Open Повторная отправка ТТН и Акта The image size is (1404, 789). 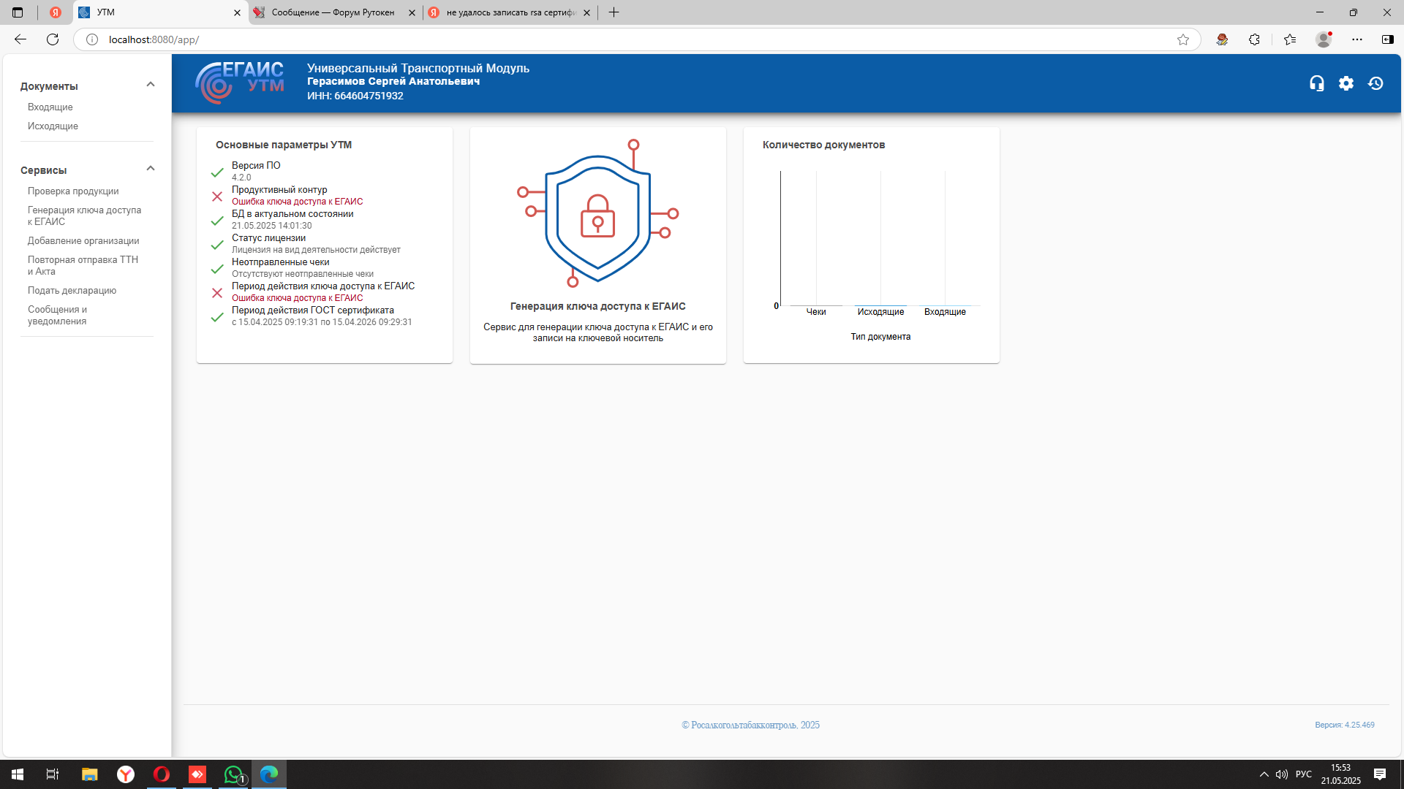click(83, 265)
